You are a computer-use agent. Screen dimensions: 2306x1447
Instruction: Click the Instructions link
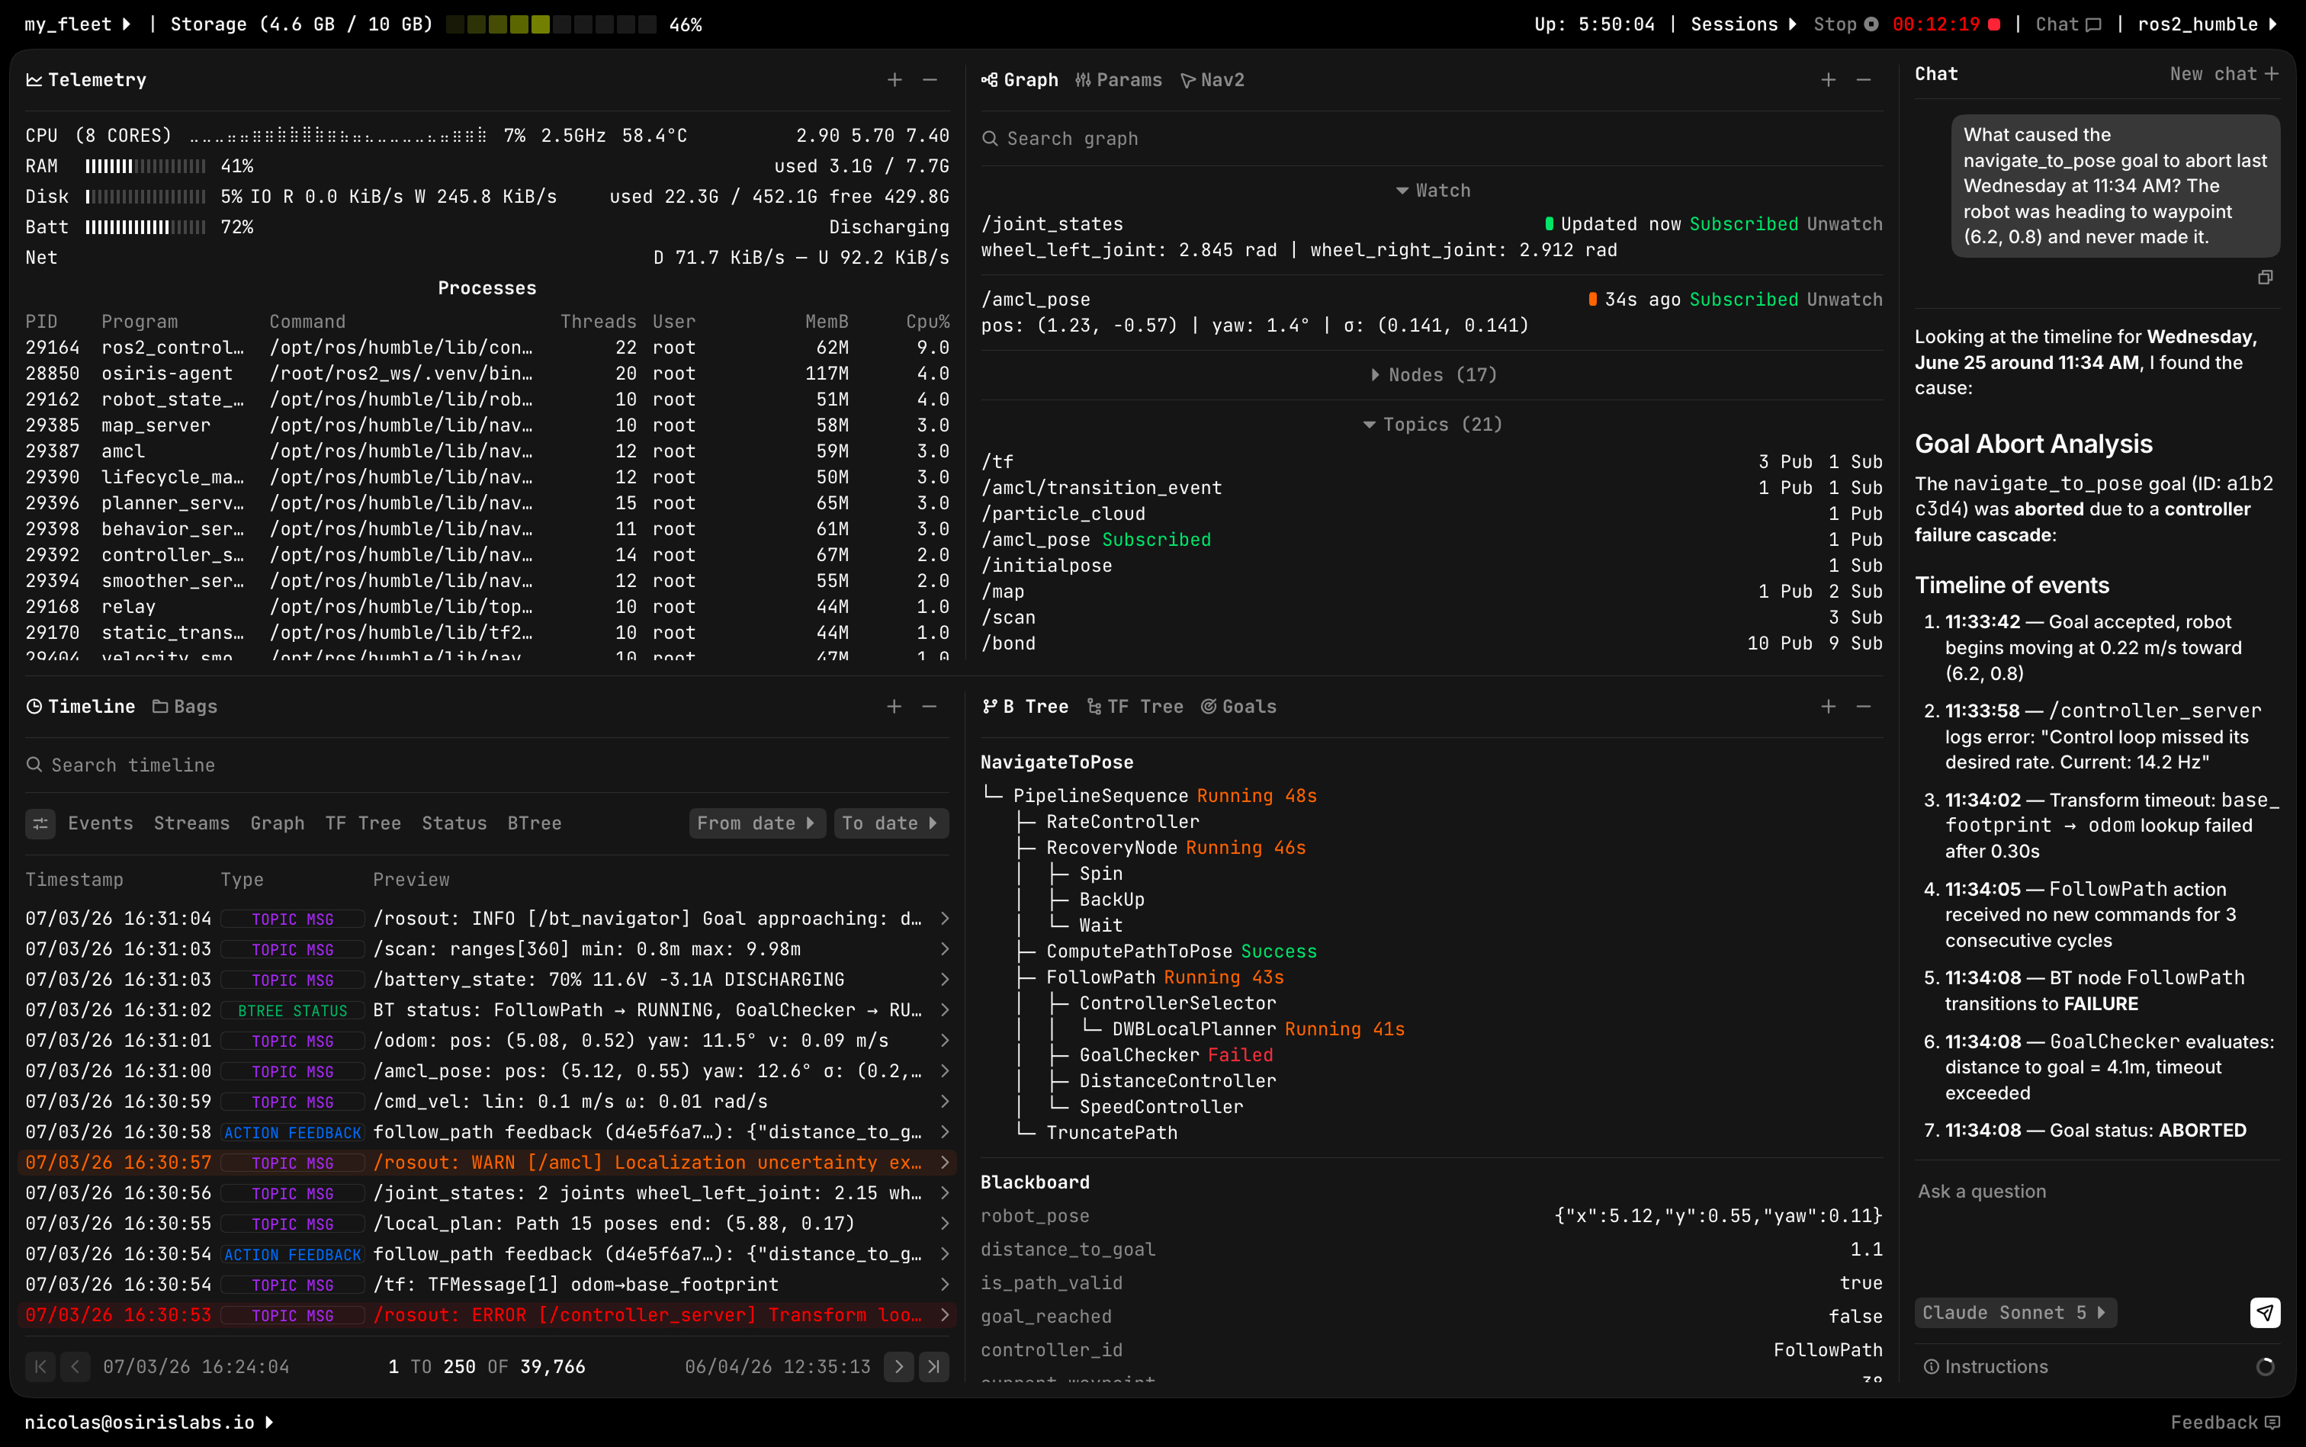(1986, 1367)
